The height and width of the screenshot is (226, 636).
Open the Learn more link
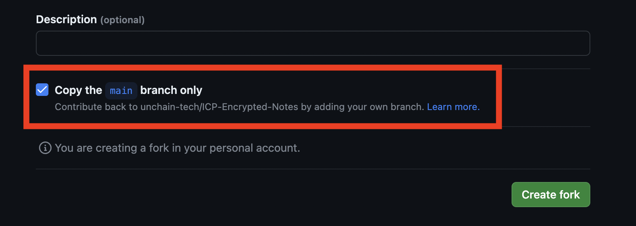click(453, 107)
